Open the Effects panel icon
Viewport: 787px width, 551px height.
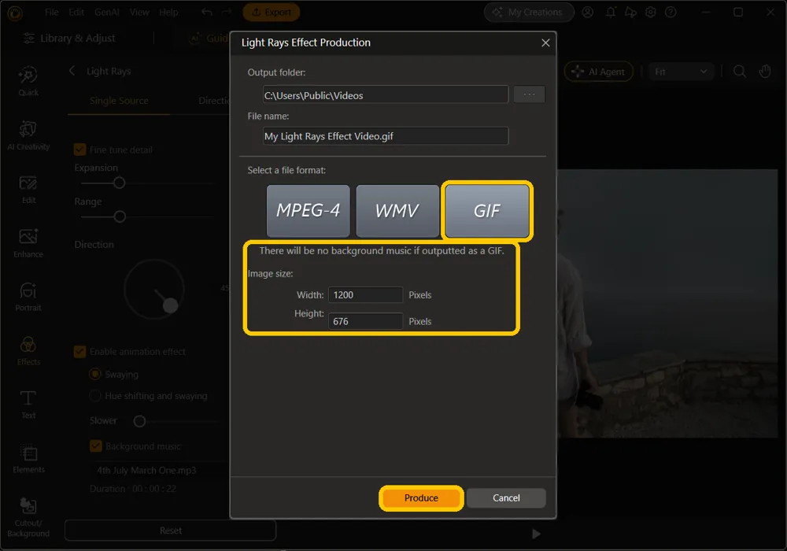(28, 351)
